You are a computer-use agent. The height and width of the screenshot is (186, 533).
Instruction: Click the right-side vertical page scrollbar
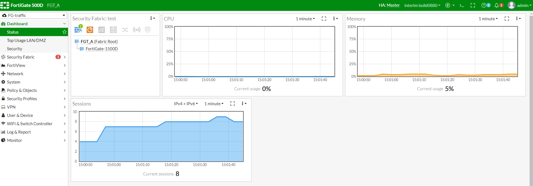tap(531, 99)
